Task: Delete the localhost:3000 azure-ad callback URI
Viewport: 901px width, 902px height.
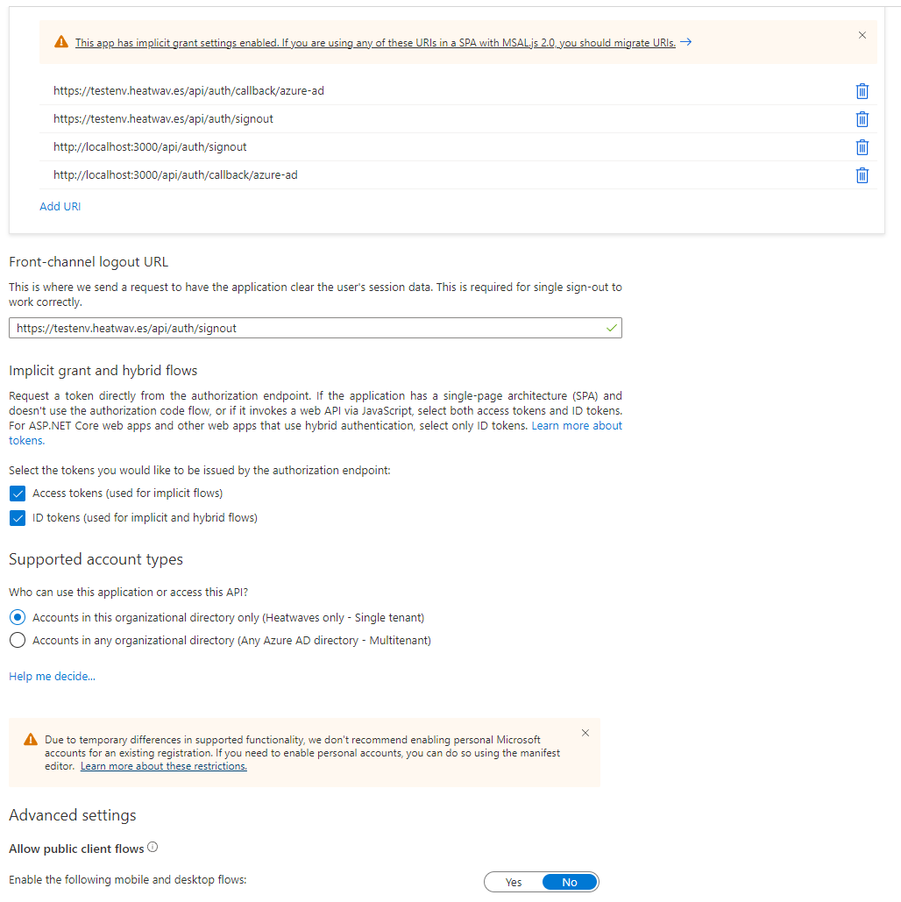Action: (x=862, y=175)
